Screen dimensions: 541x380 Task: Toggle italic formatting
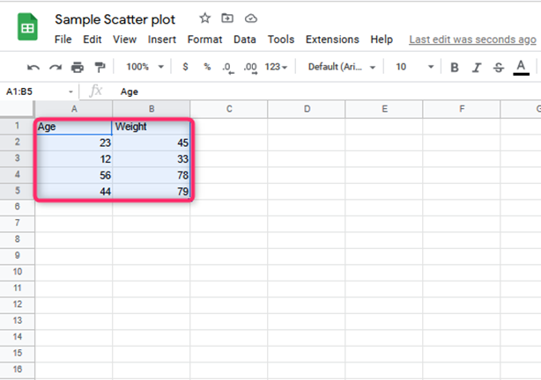(477, 68)
